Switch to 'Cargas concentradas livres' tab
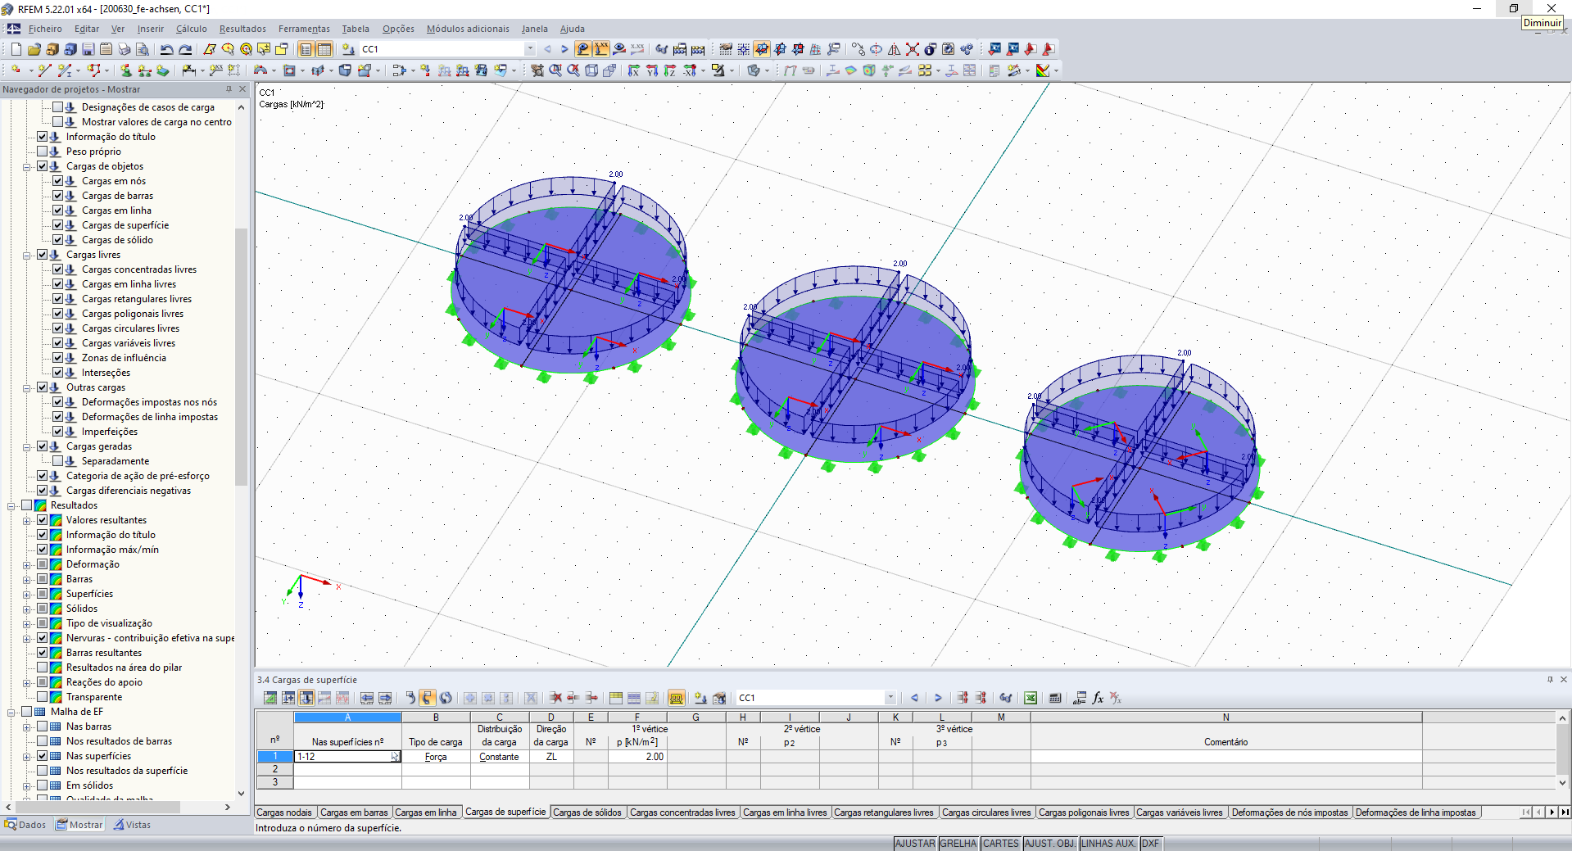 tap(682, 813)
